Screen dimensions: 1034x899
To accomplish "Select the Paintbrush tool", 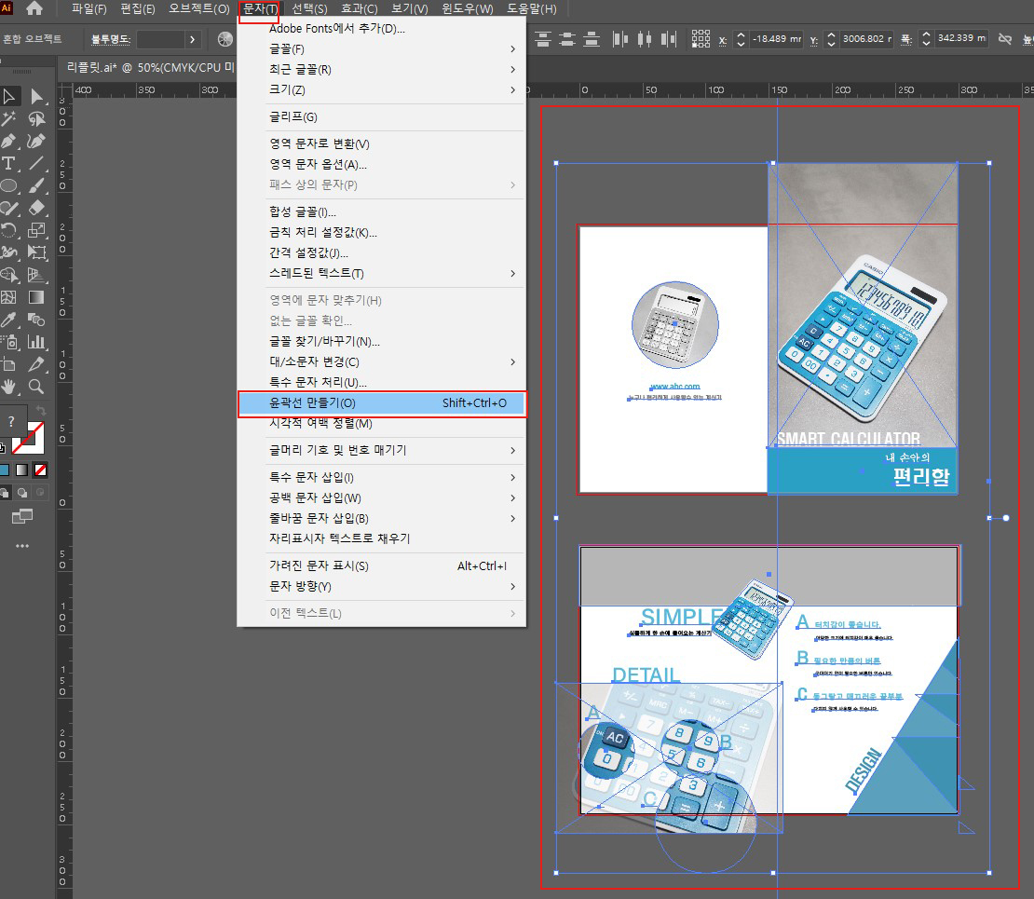I will tap(37, 185).
